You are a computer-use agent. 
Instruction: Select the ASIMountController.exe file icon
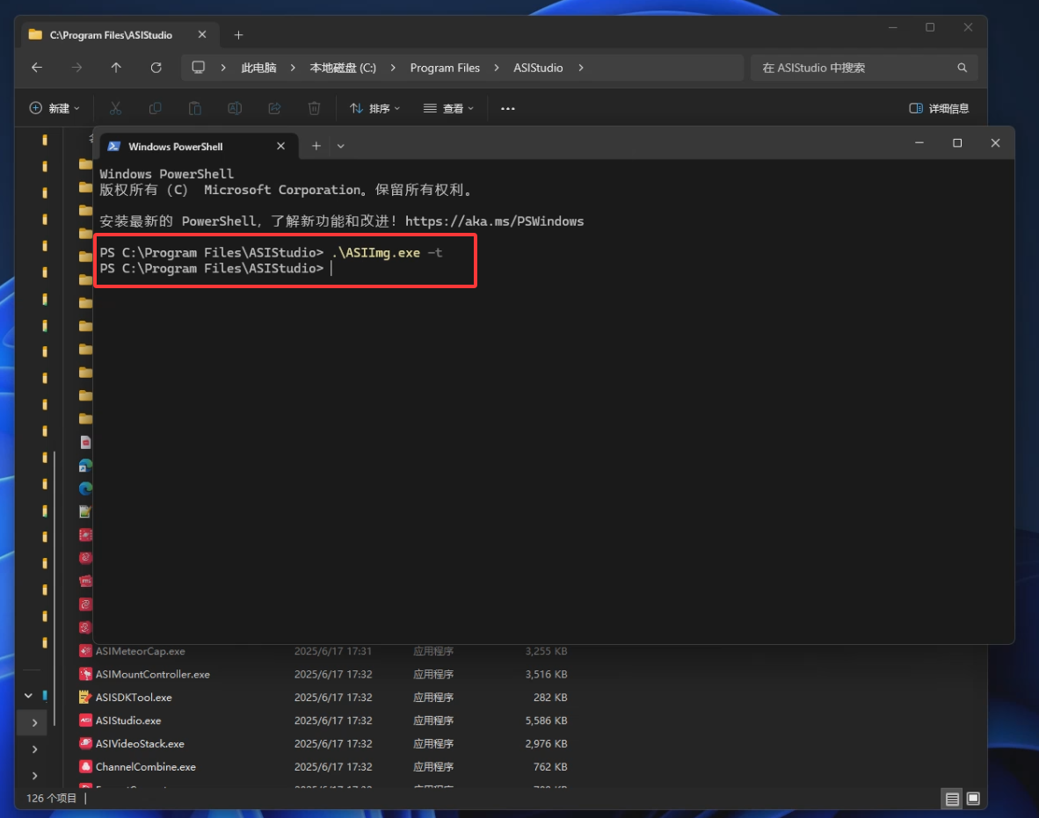coord(85,674)
